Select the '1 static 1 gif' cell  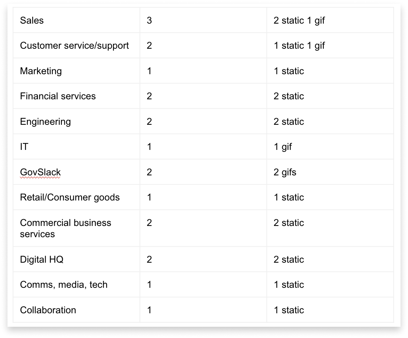click(299, 46)
